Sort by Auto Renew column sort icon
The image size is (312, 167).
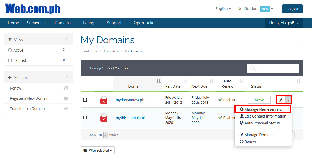[x=241, y=81]
